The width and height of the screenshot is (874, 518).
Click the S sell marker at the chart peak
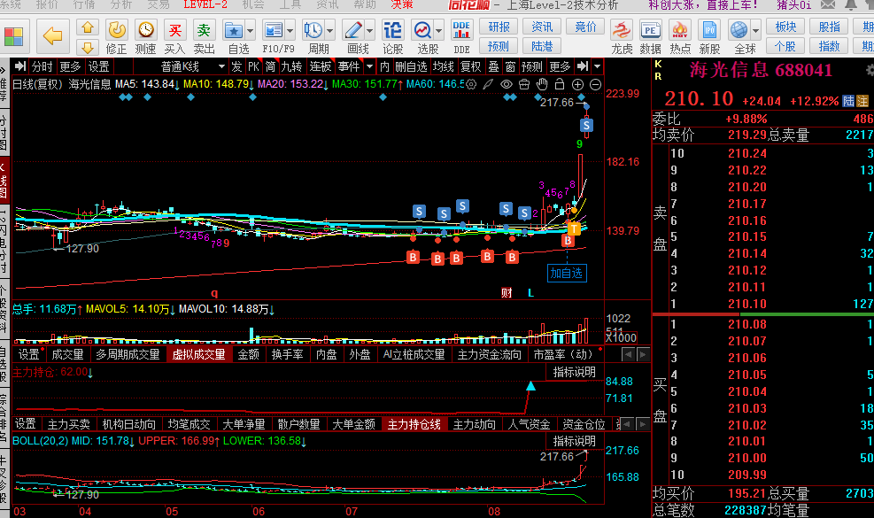click(x=586, y=126)
